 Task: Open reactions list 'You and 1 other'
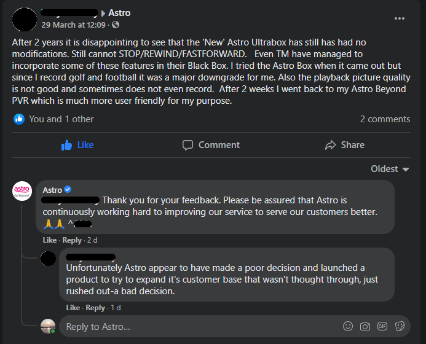click(x=61, y=119)
